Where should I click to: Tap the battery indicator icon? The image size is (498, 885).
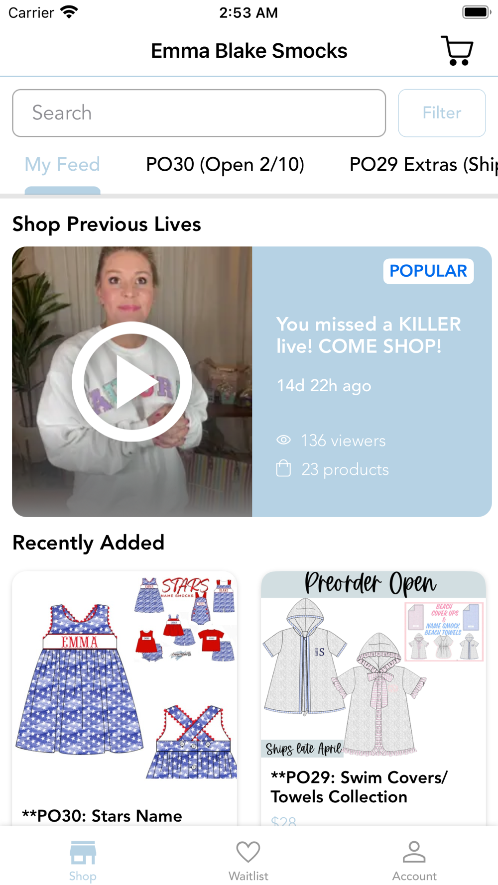click(x=476, y=12)
